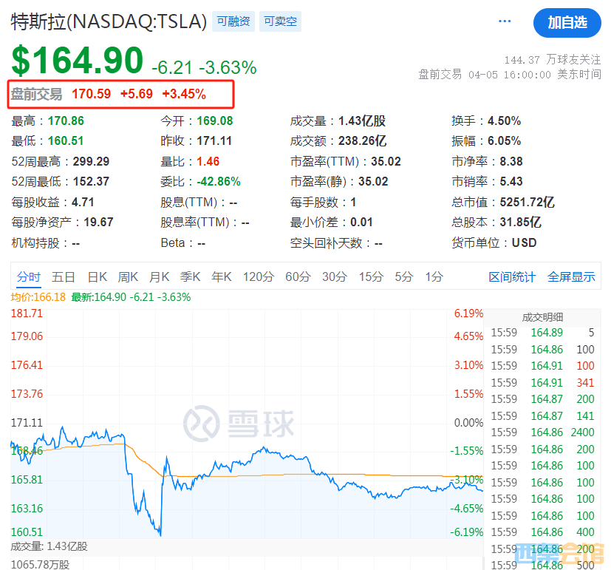Click the 全屏显示 link
611x570 pixels.
click(571, 277)
